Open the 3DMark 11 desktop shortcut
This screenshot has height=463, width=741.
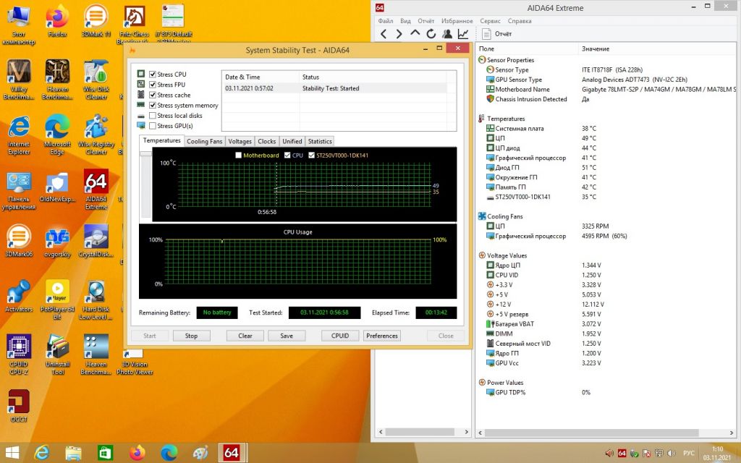[x=96, y=21]
